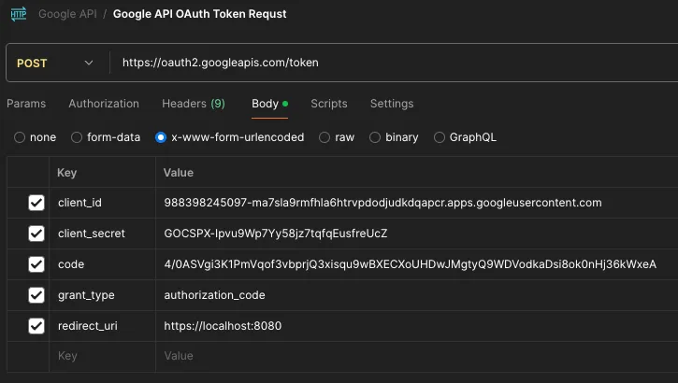Open the Headers (9) tab
678x383 pixels.
click(194, 104)
